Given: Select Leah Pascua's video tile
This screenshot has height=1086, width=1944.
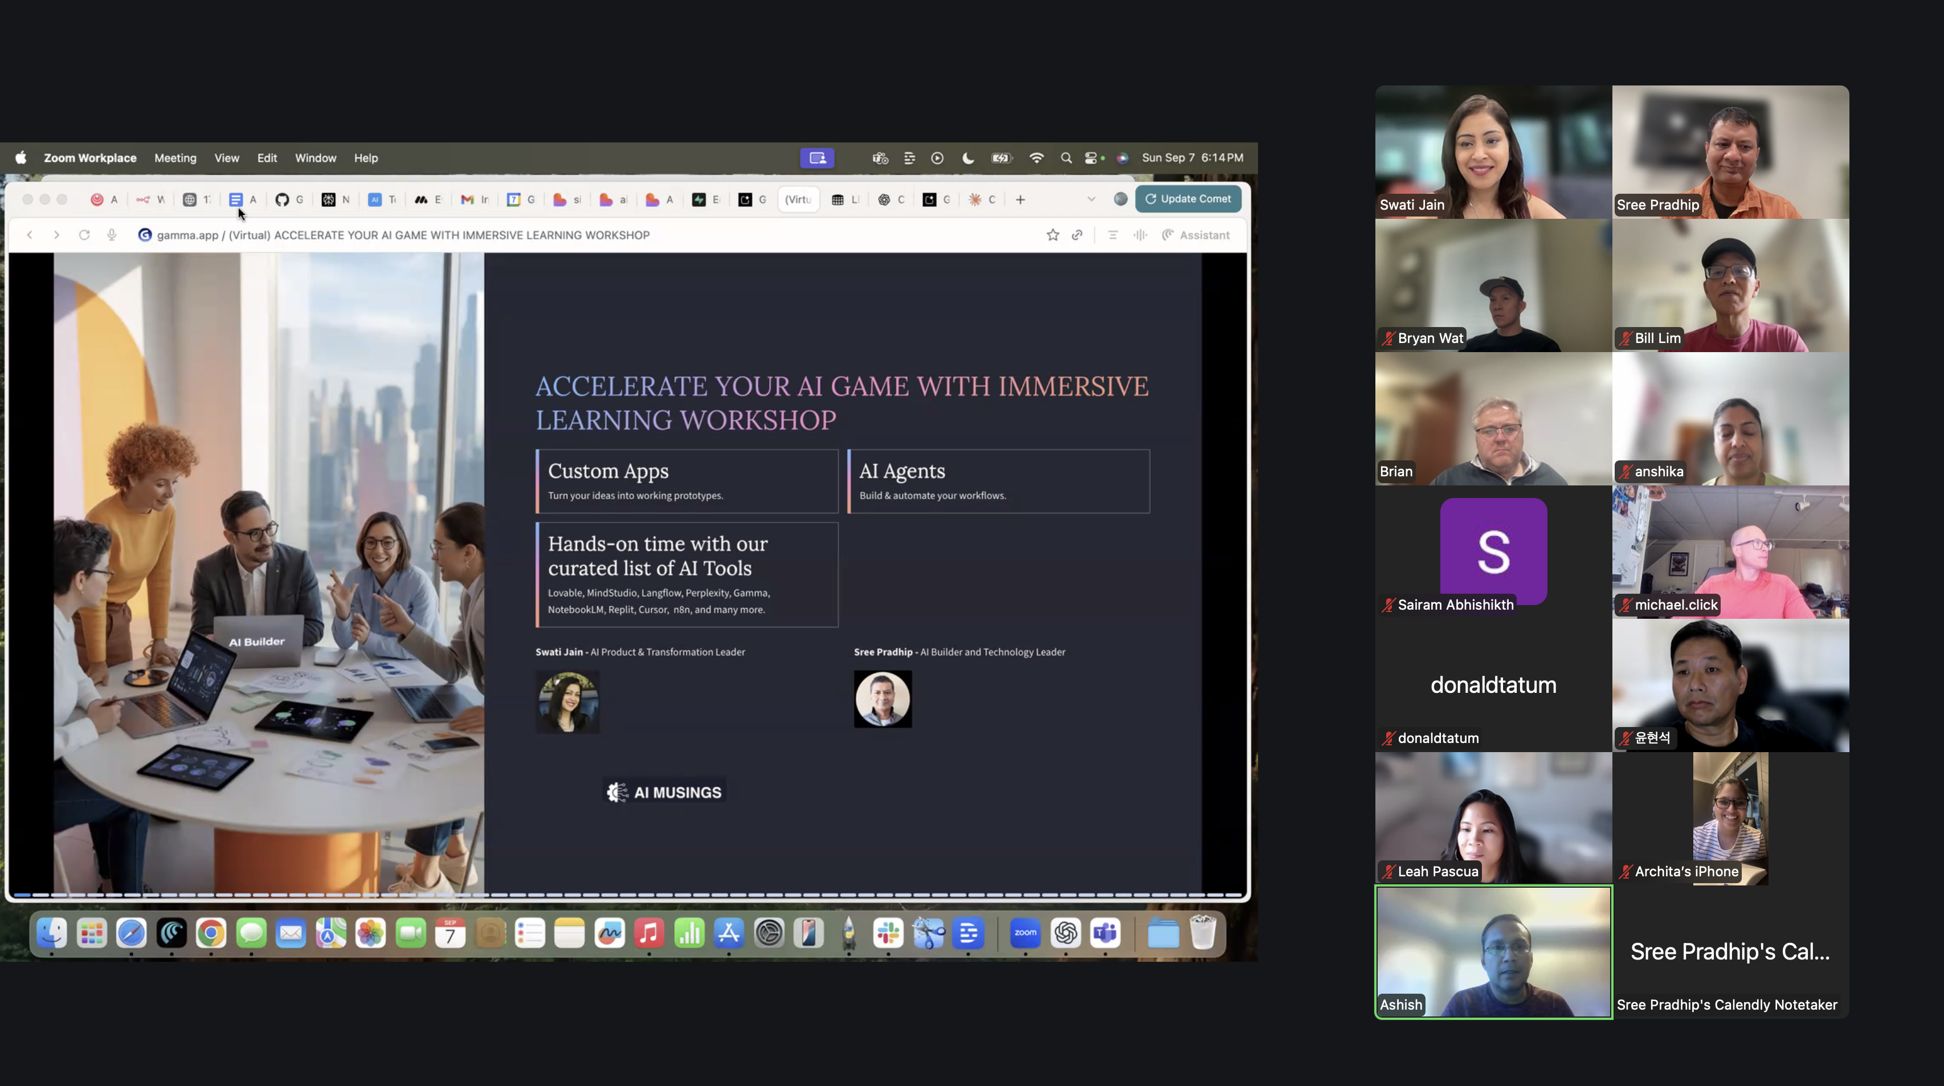Looking at the screenshot, I should tap(1493, 818).
